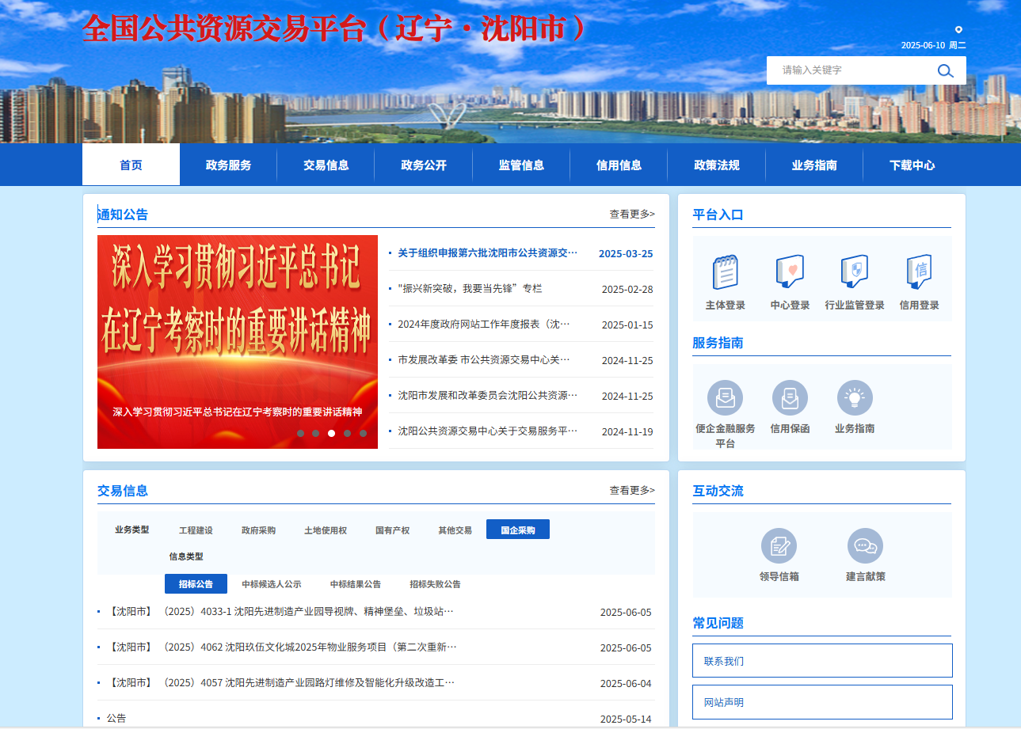The image size is (1021, 729).
Task: Open 领导信箱 mailbox icon
Action: tap(779, 546)
